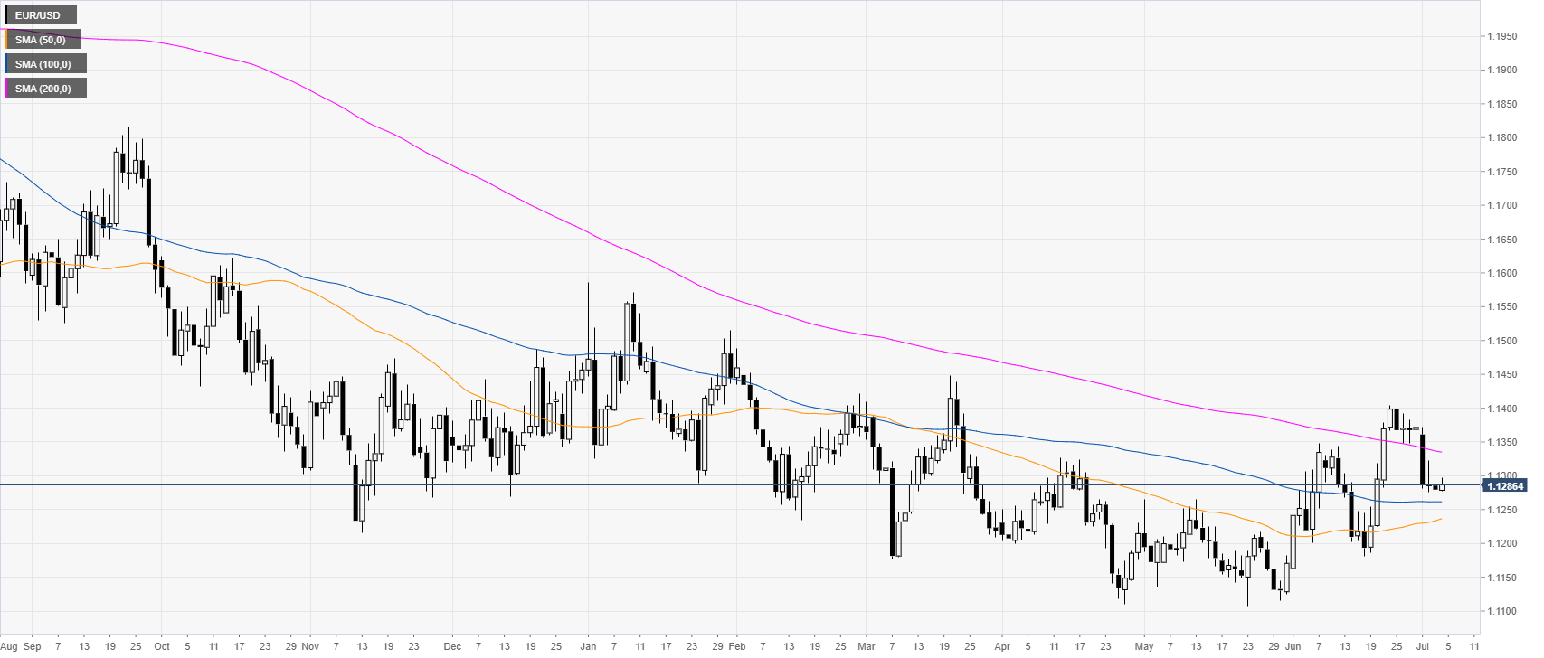Click the 1.1600 price axis label
The height and width of the screenshot is (658, 1544).
[1502, 274]
